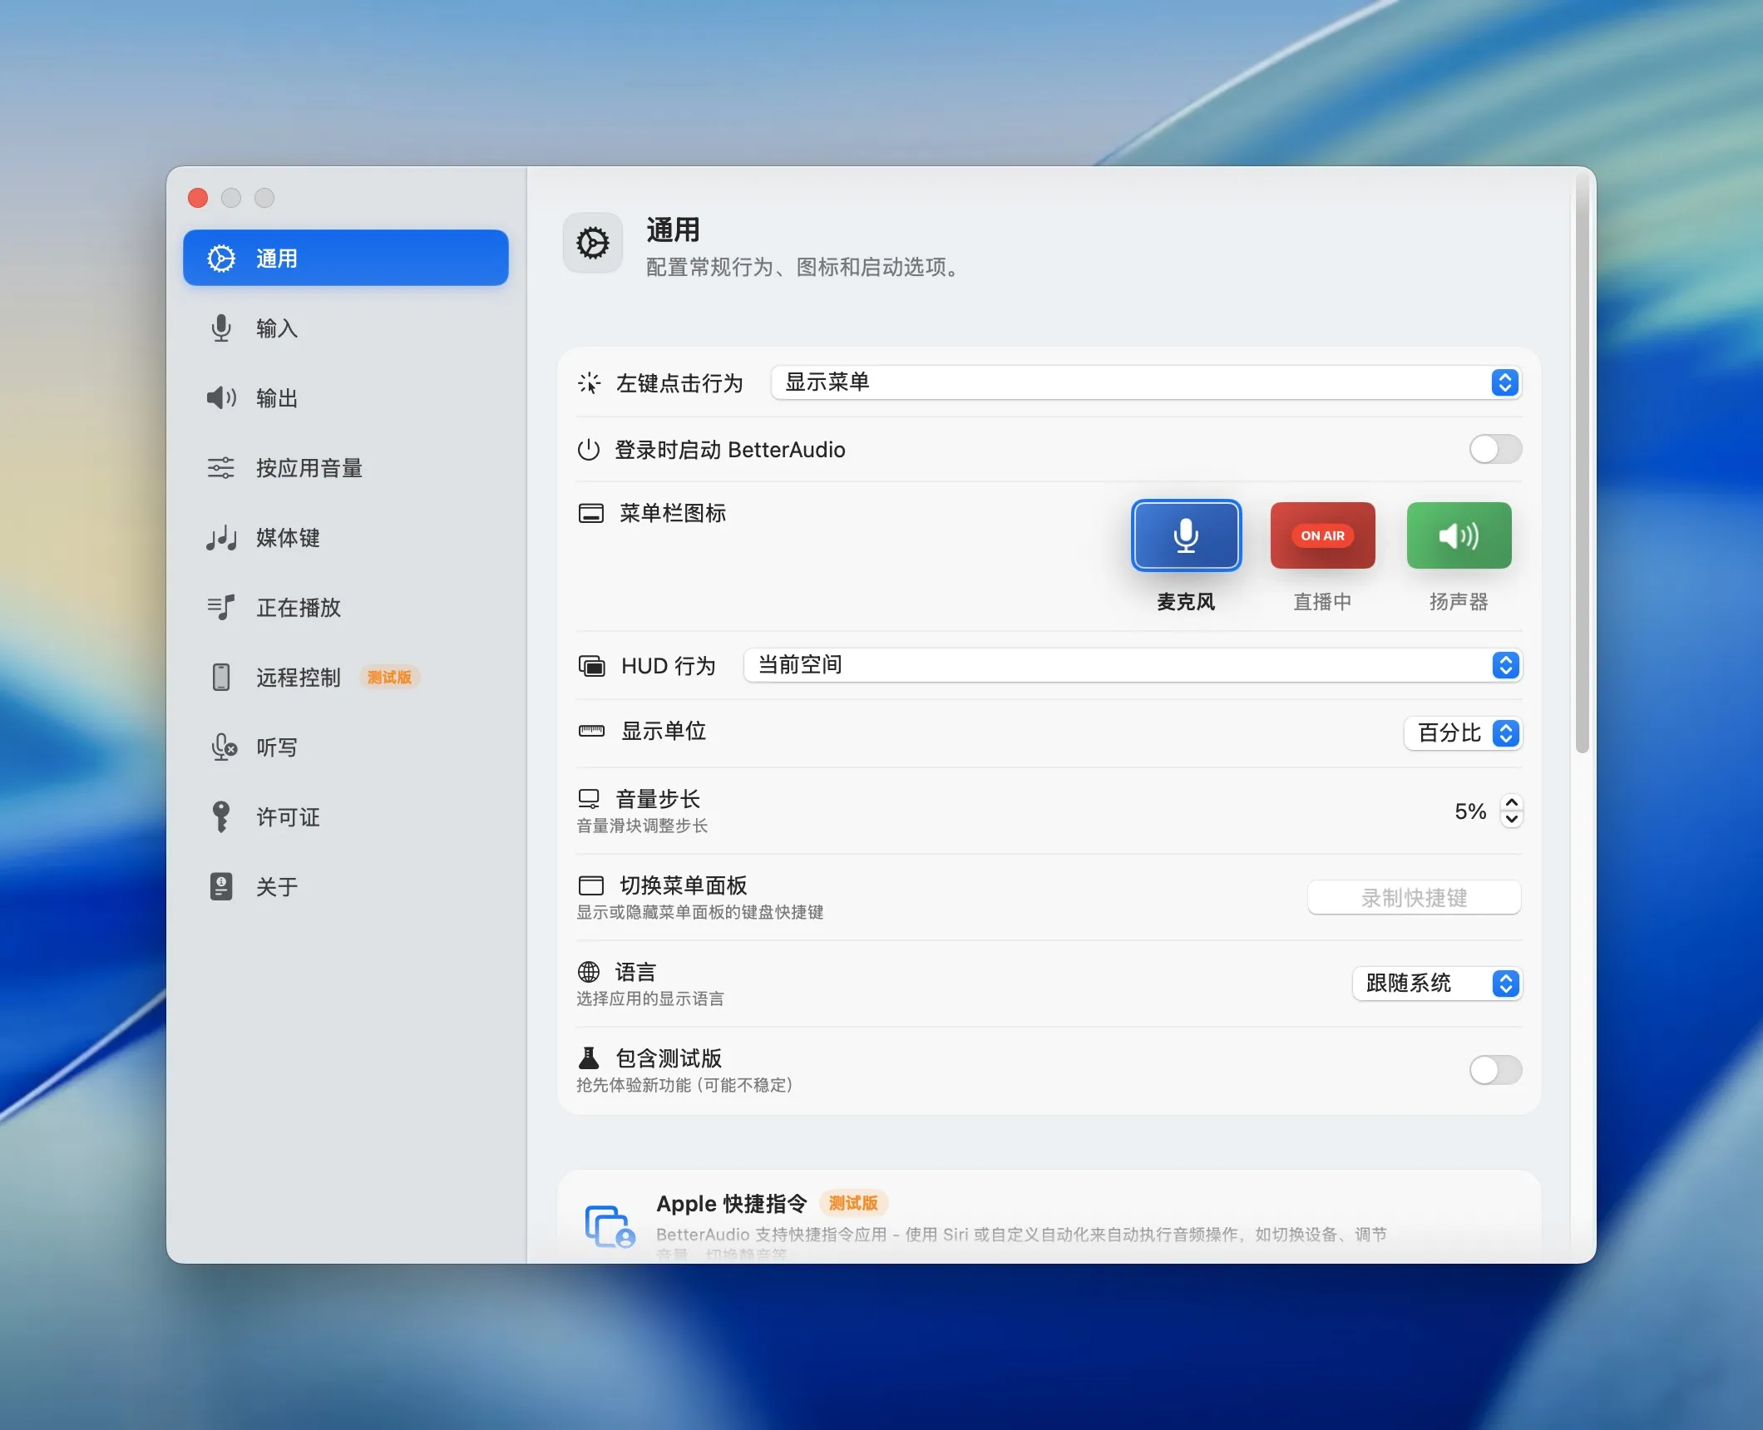Image resolution: width=1763 pixels, height=1430 pixels.
Task: Select the 麦克风 menu bar icon style
Action: 1185,535
